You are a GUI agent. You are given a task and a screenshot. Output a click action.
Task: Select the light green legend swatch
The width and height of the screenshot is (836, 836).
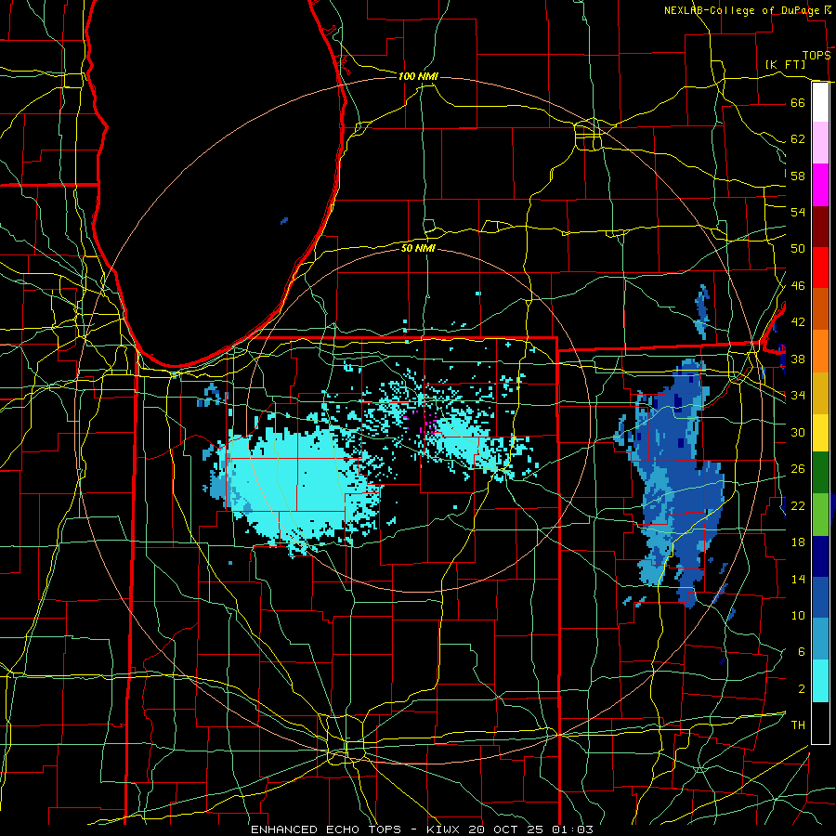click(820, 514)
